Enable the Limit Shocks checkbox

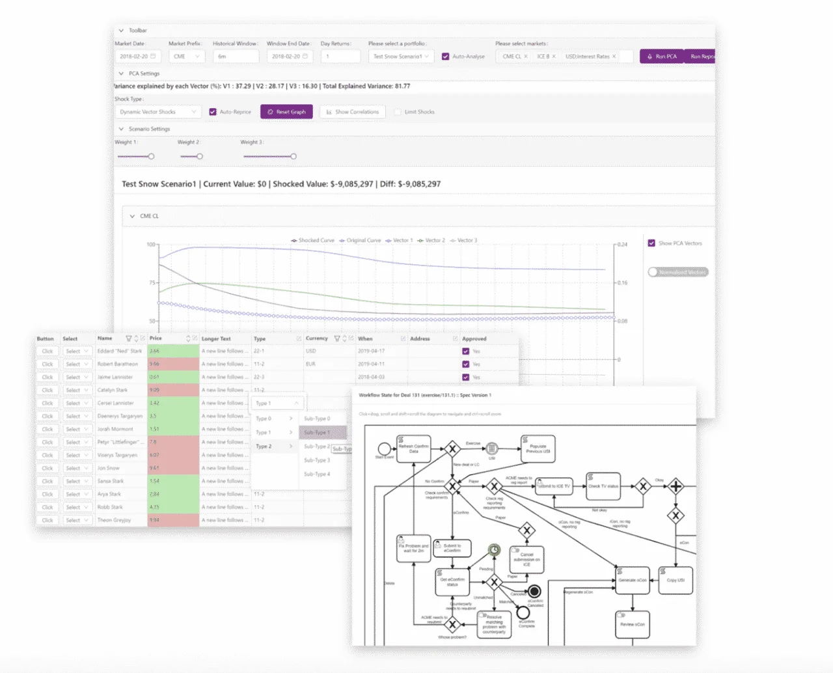[x=398, y=112]
